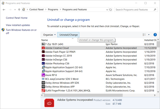
Task: Select Dolby Atmos Windows APP icon
Action: (43, 87)
